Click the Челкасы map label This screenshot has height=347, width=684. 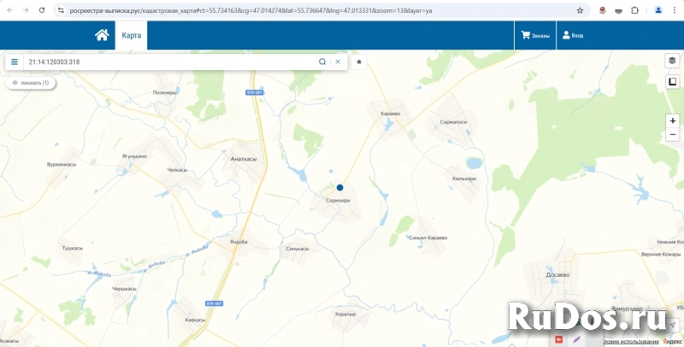click(x=177, y=170)
